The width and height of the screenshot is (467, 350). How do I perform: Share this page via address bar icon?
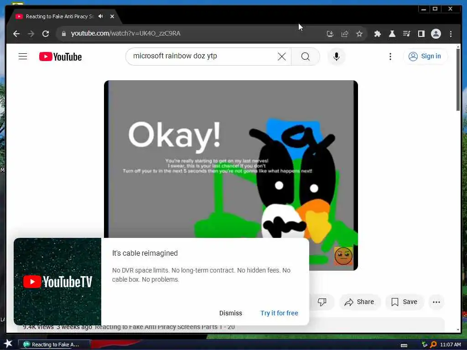[345, 34]
